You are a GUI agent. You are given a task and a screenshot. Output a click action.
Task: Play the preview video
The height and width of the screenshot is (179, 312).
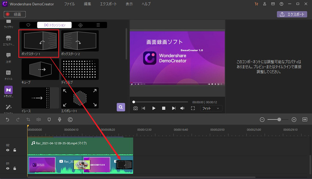[154, 108]
